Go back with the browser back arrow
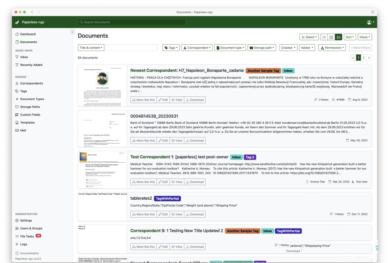The width and height of the screenshot is (389, 263). (32, 12)
